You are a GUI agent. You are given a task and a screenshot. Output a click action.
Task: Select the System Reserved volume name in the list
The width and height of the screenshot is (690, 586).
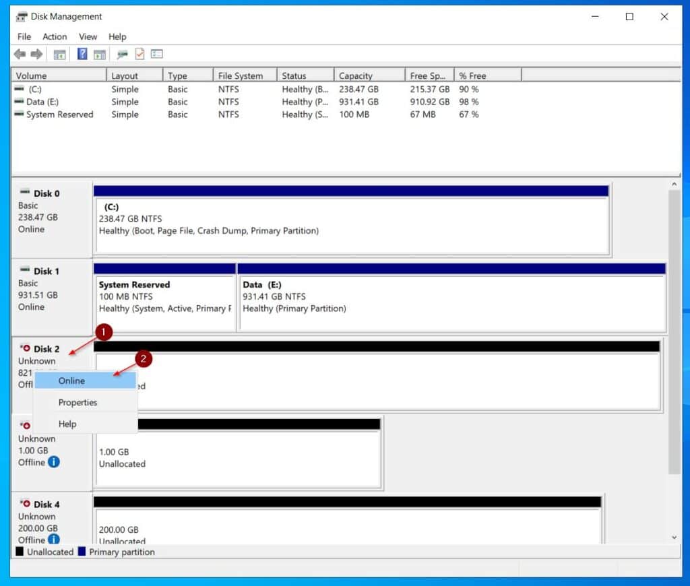click(x=59, y=115)
